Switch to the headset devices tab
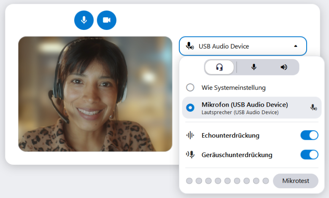The height and width of the screenshot is (198, 329). coord(219,67)
